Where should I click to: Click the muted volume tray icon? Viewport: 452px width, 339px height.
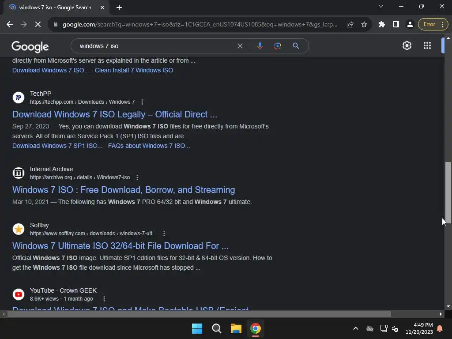point(395,328)
